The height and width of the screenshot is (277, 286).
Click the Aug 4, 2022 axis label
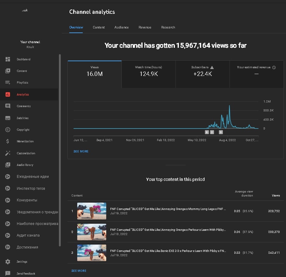pyautogui.click(x=227, y=140)
